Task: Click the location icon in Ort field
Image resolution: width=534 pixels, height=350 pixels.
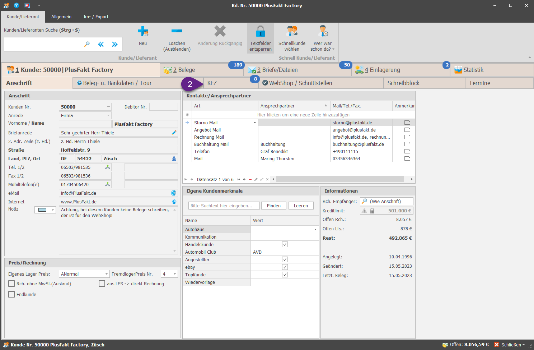Action: click(x=174, y=158)
